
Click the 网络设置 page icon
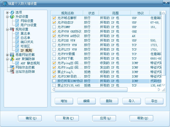[x=17, y=21]
